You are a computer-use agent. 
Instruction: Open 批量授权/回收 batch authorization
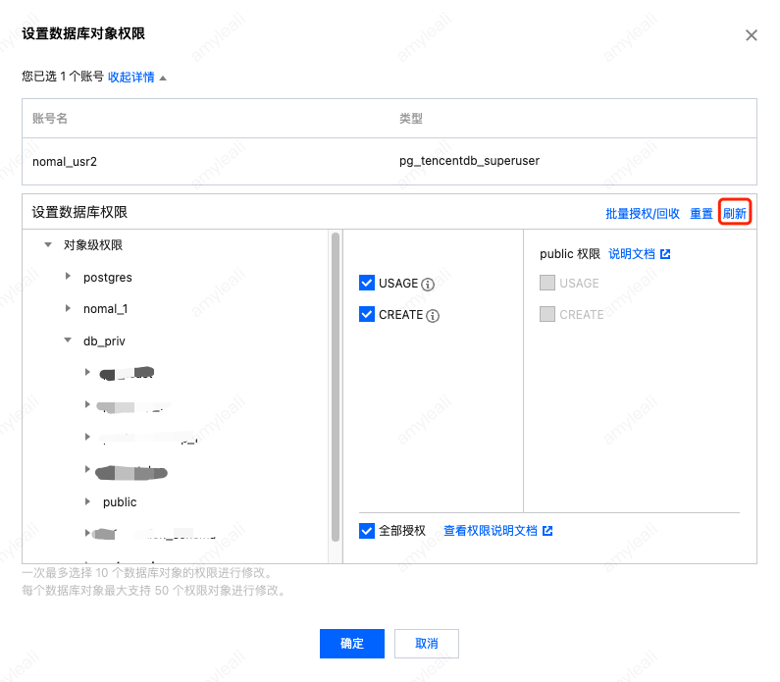click(x=643, y=213)
